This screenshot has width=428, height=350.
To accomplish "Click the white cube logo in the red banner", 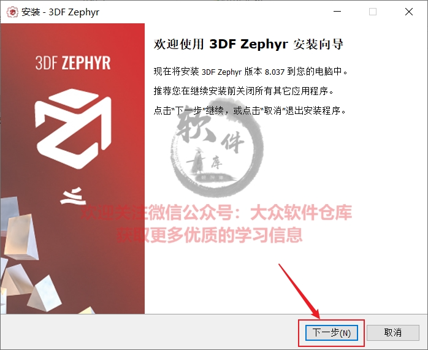I will point(73,129).
